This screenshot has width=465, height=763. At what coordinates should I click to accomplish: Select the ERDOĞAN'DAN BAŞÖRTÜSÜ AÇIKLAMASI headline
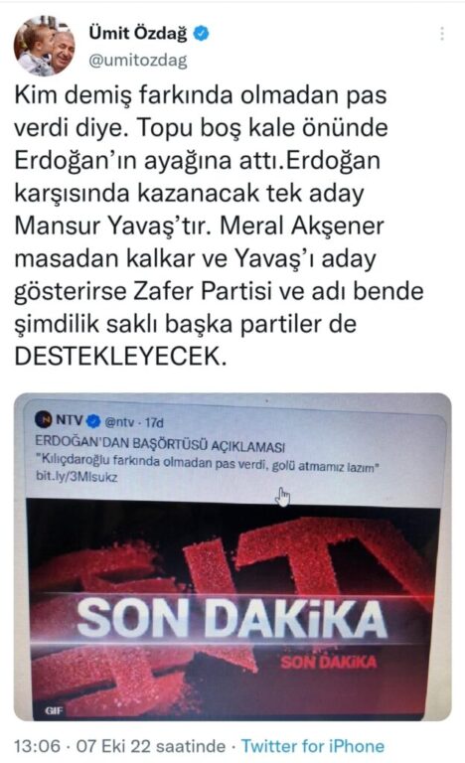pos(160,444)
